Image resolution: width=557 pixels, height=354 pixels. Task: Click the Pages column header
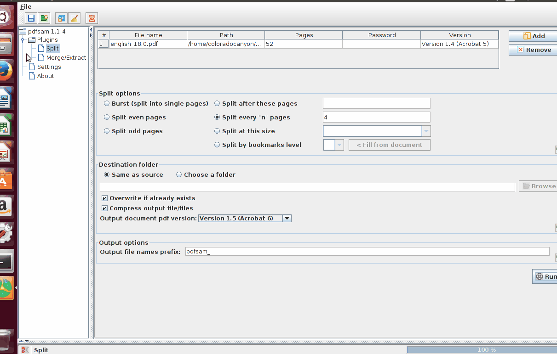pos(304,35)
